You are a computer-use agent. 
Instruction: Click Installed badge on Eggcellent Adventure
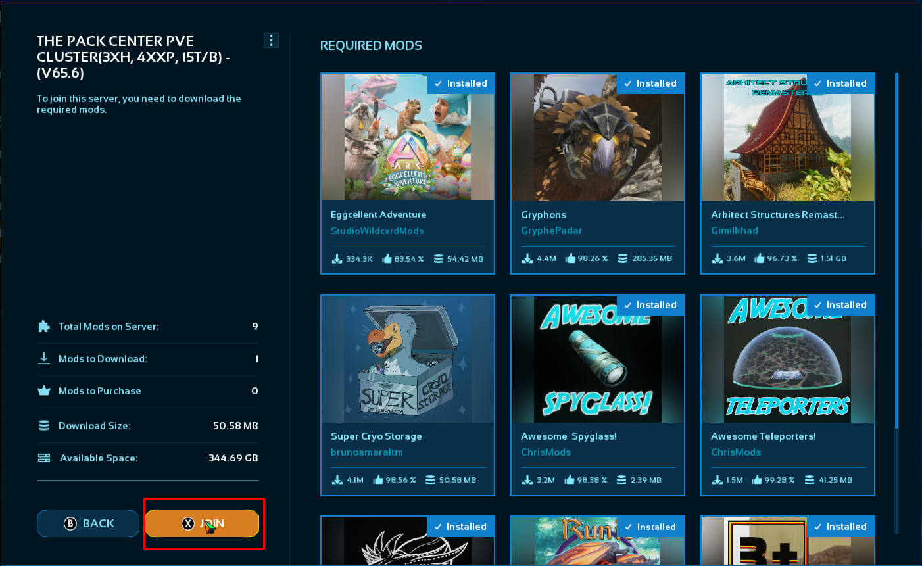(x=460, y=83)
